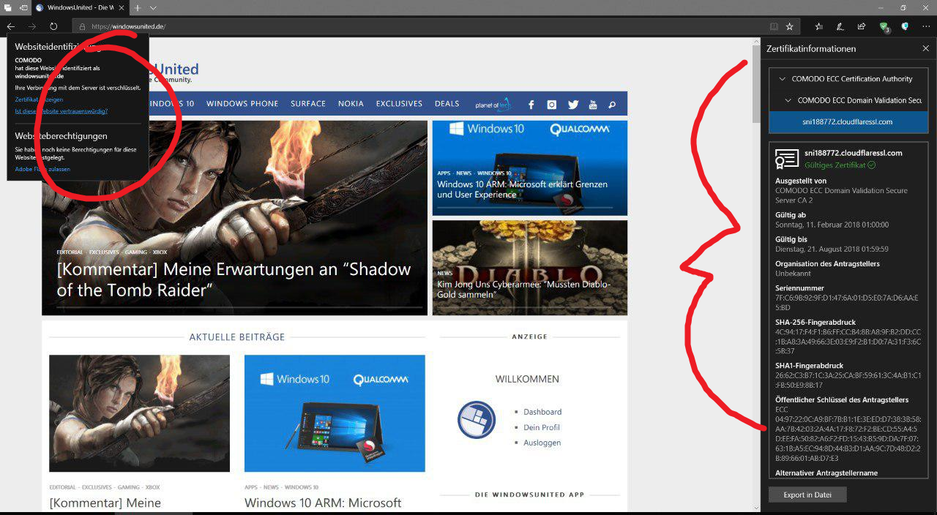937x515 pixels.
Task: Open the SURFACE menu item
Action: click(x=308, y=104)
